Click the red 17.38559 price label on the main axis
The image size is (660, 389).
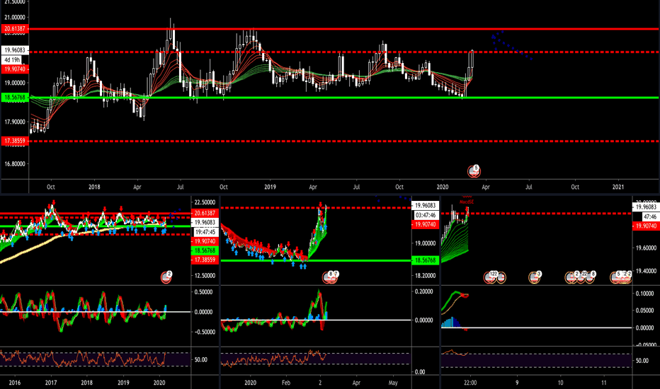pyautogui.click(x=15, y=141)
